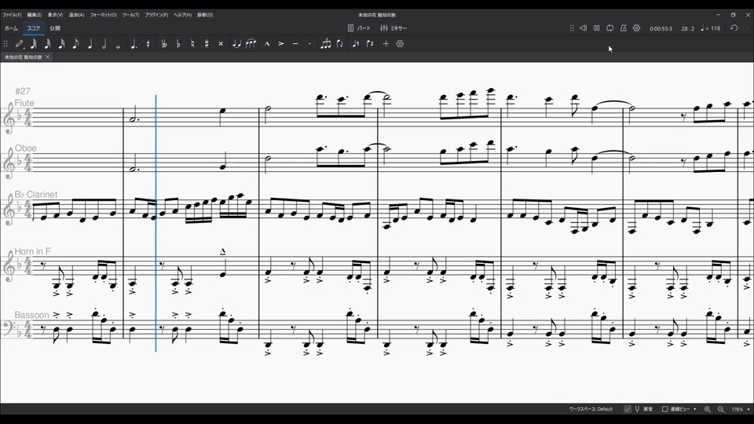Pause the score playback
The height and width of the screenshot is (424, 754).
596,28
